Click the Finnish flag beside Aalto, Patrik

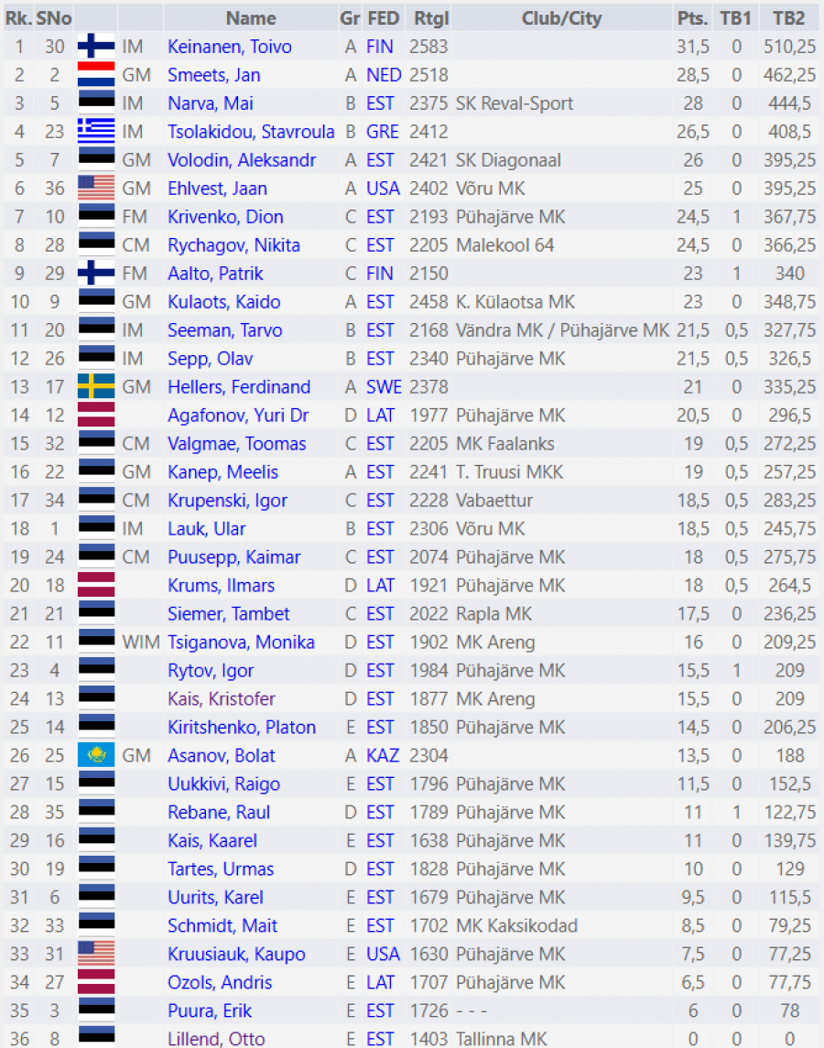point(95,274)
